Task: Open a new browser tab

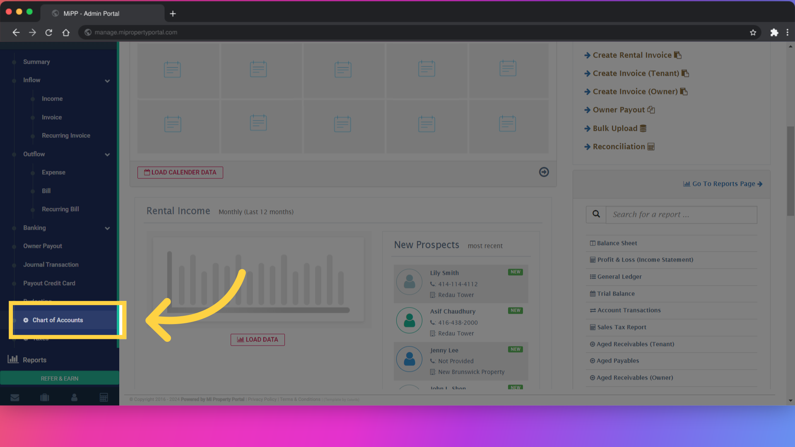Action: tap(173, 13)
